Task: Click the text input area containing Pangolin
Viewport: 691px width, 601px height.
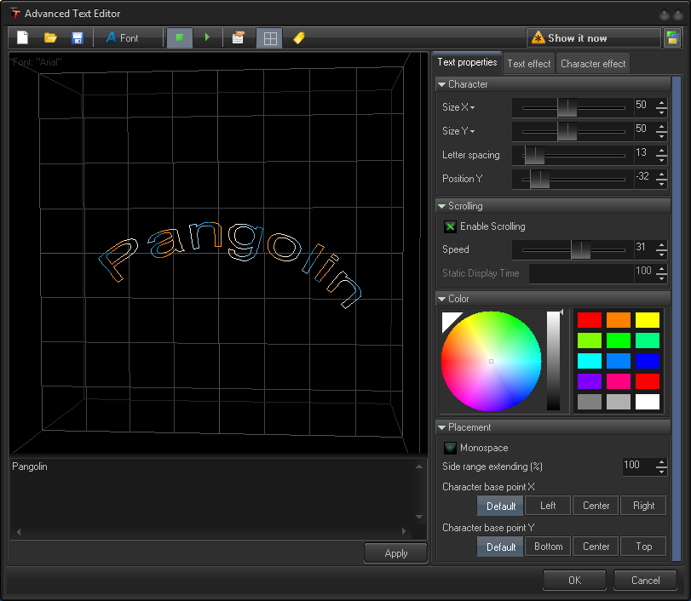Action: click(x=211, y=492)
